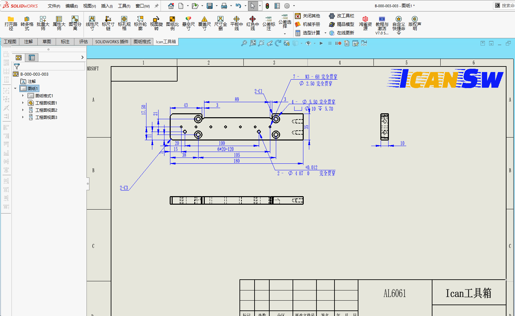
Task: Click the Rebuild traffic light icon
Action: click(267, 6)
